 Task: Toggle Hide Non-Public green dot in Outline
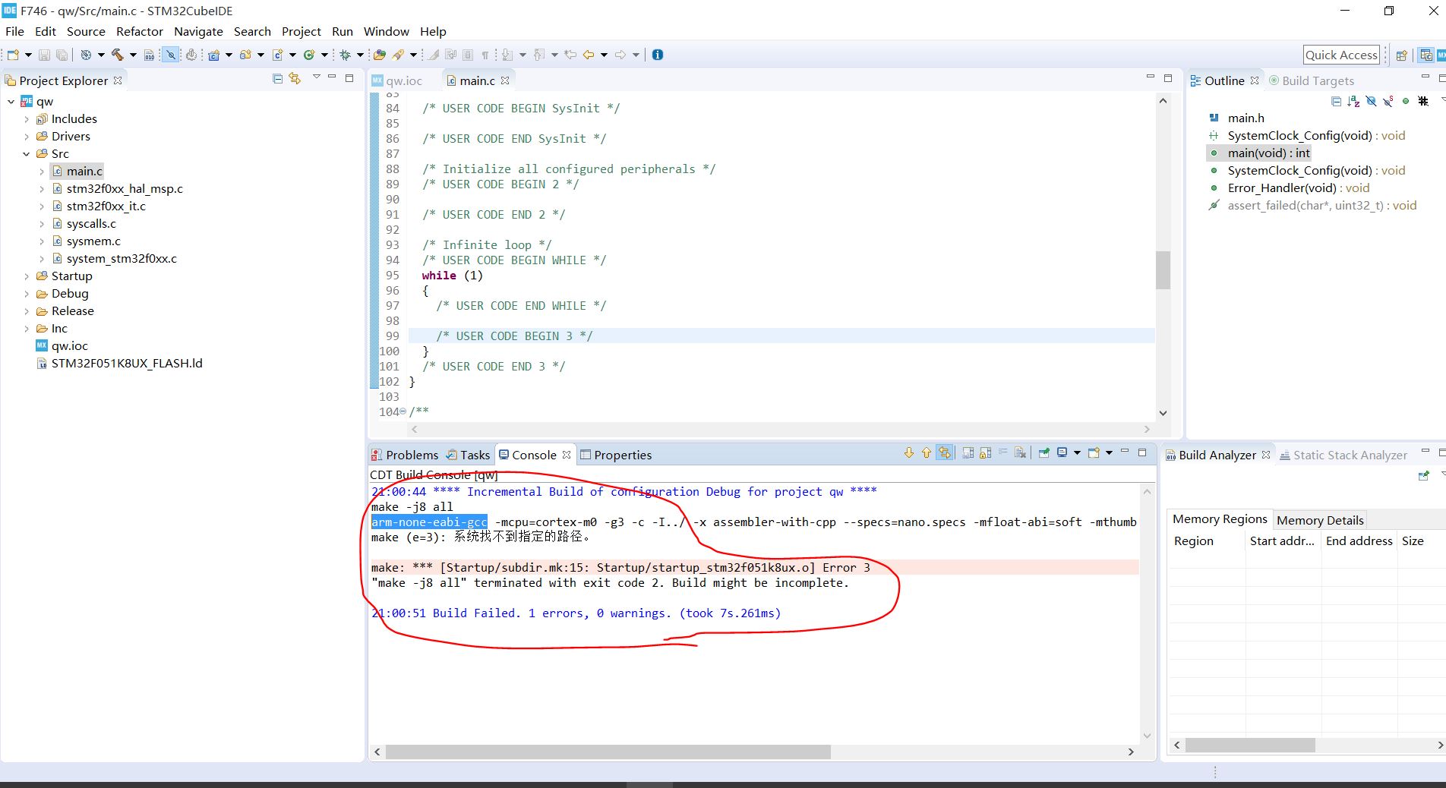1406,101
